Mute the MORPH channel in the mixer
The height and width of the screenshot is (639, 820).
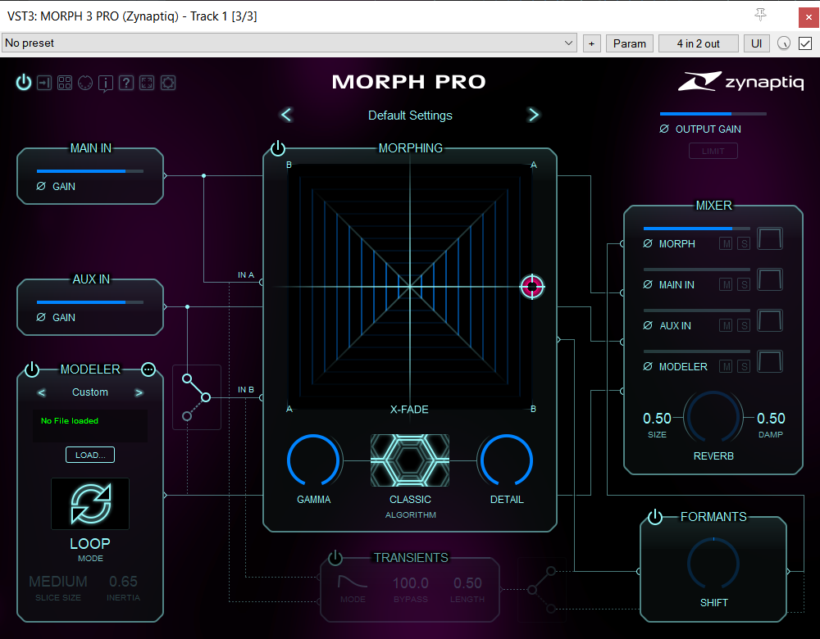tap(726, 243)
